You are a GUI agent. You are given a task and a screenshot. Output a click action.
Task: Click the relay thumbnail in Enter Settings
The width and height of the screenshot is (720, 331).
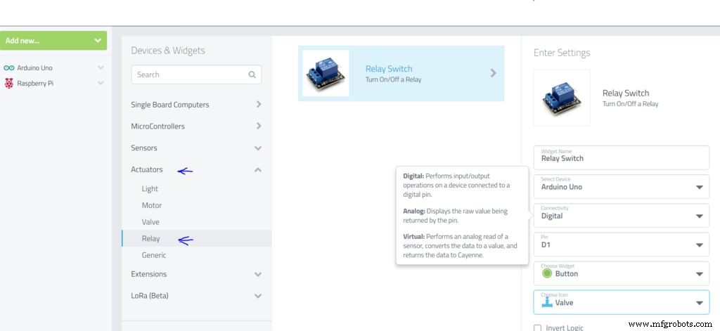click(562, 98)
